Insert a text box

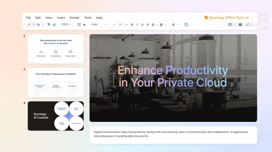coord(79,25)
